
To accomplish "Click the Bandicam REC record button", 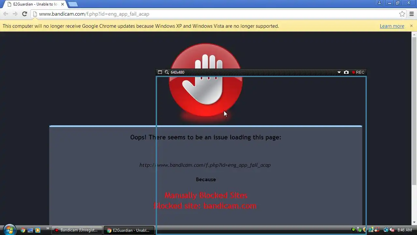I will click(x=358, y=72).
